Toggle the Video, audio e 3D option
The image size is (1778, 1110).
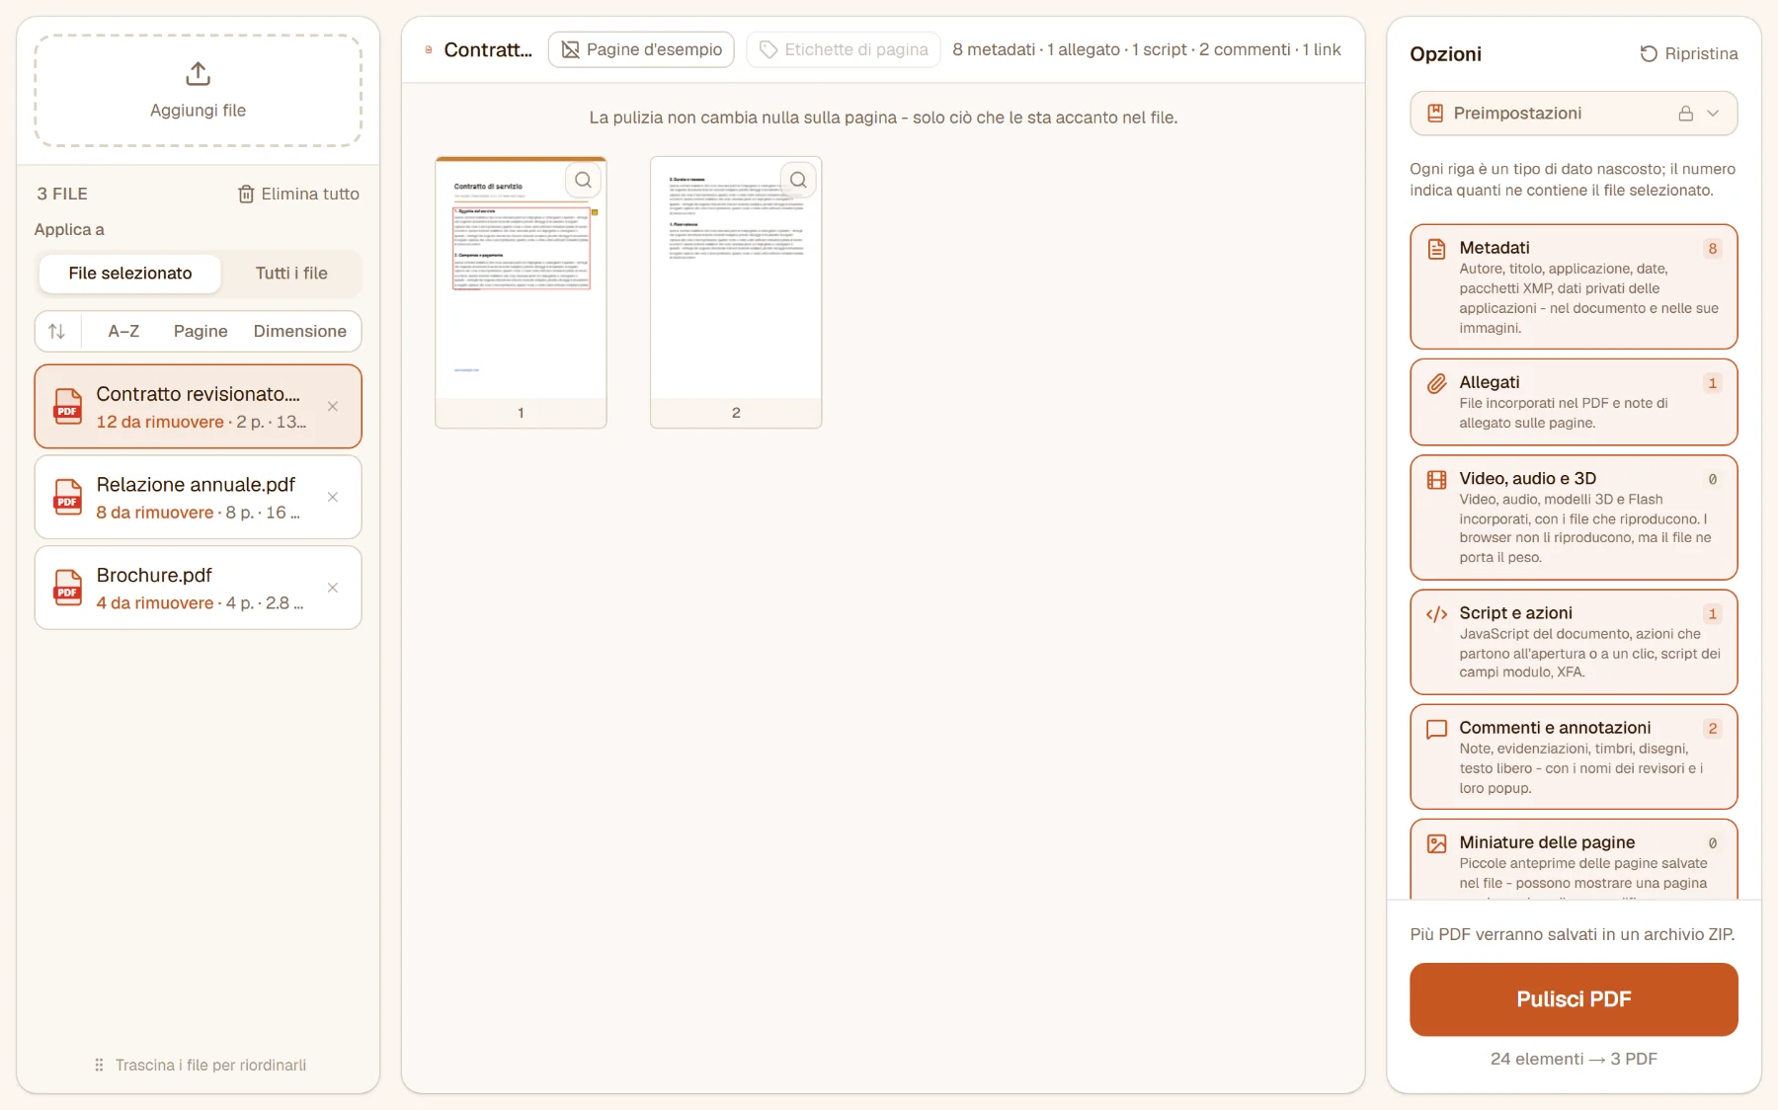(x=1574, y=517)
